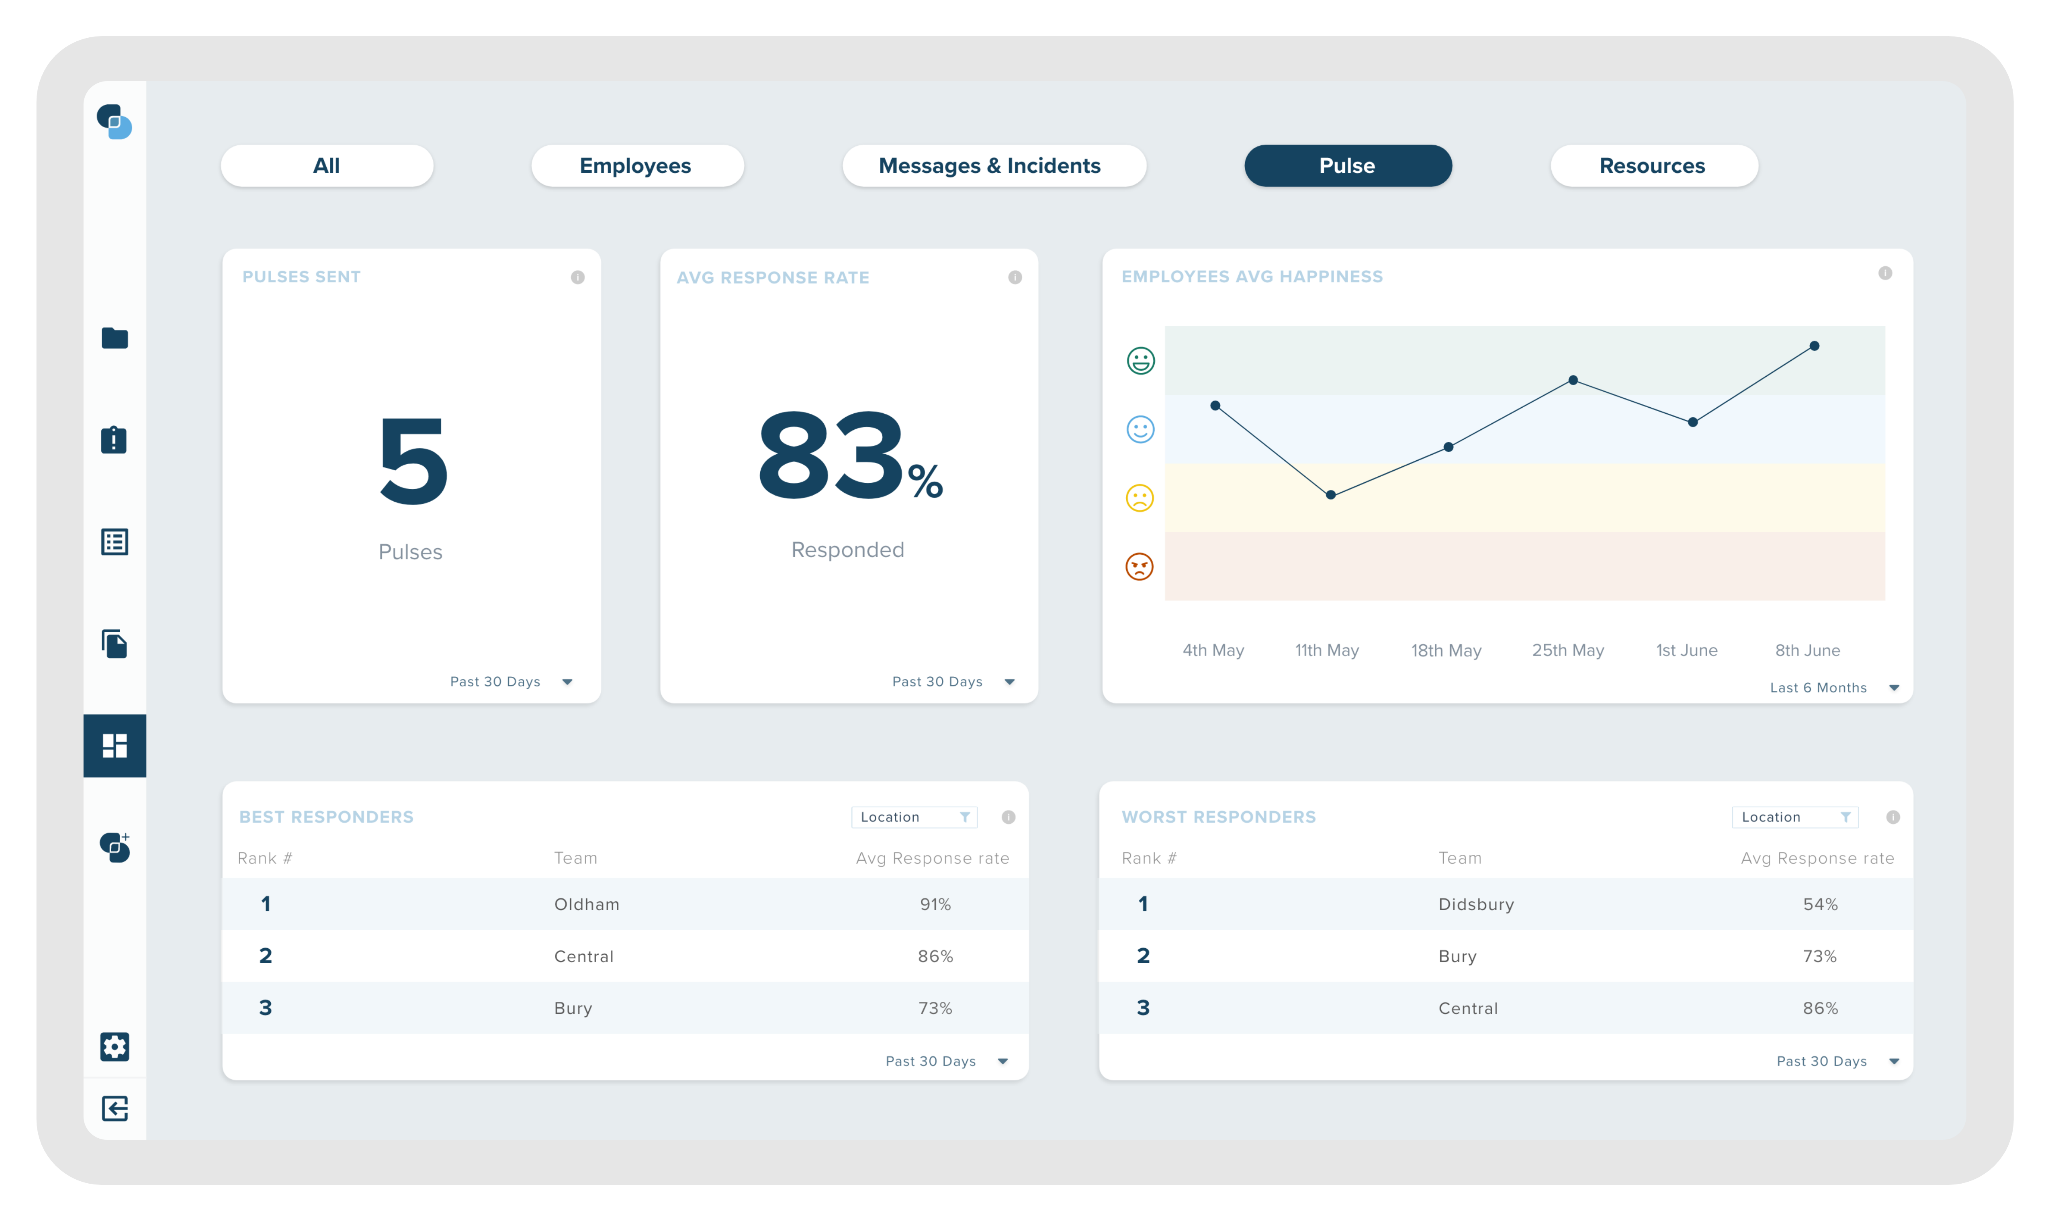This screenshot has width=2050, height=1221.
Task: Click the 1st June chart data point
Action: pyautogui.click(x=1692, y=422)
